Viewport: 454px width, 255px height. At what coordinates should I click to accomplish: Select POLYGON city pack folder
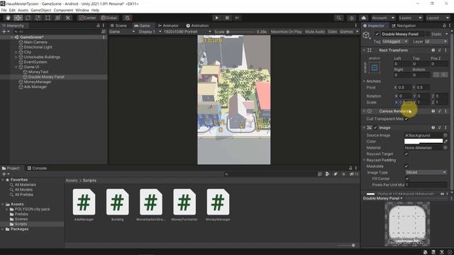(32, 209)
